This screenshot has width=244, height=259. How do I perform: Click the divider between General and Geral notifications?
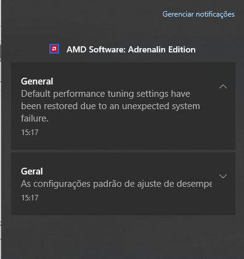123,151
